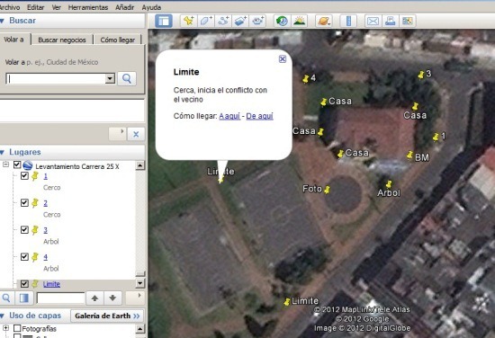
Task: Show the ruler measurement tool
Action: pyautogui.click(x=348, y=22)
